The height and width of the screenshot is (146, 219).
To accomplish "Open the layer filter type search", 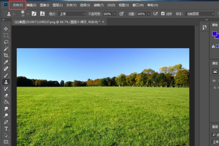I will tap(215, 135).
